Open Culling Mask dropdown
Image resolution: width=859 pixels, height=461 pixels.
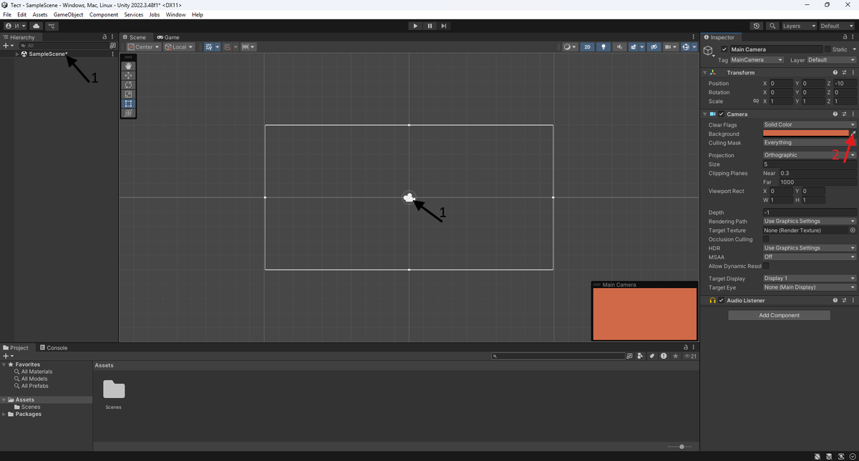[809, 142]
